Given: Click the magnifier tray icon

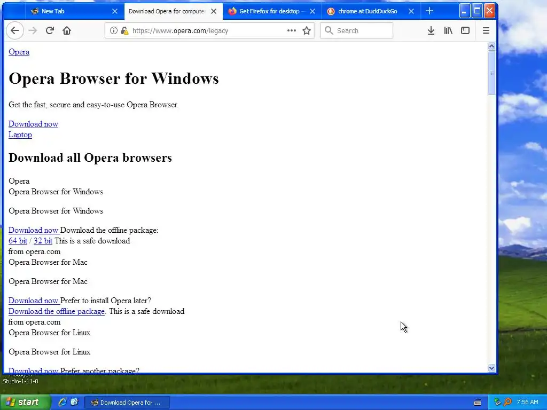Looking at the screenshot, I should pos(507,403).
